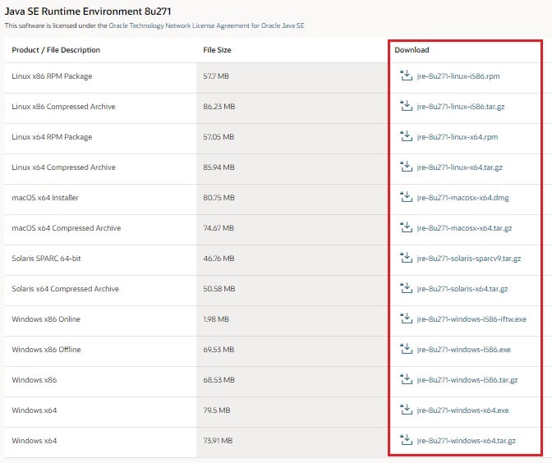This screenshot has width=552, height=463.
Task: Open the Oracle Technology Network License Agreement link
Action: tap(206, 25)
